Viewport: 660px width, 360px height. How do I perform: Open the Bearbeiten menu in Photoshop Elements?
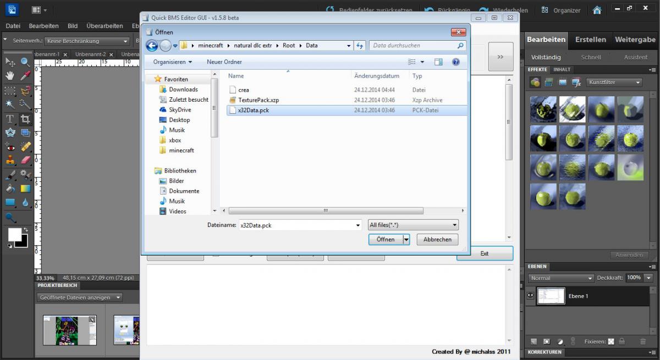click(43, 26)
